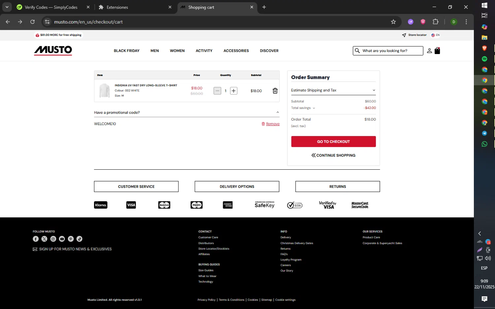Open a new browser tab
The image size is (495, 309).
click(264, 7)
